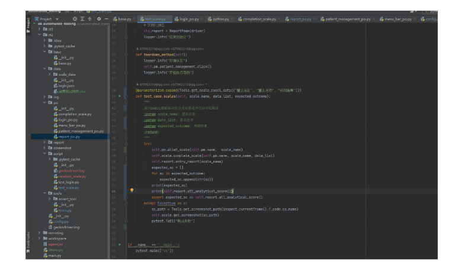Click the @parameterized.expand decorator line
Image resolution: width=474 pixels, height=268 pixels.
pyautogui.click(x=219, y=91)
